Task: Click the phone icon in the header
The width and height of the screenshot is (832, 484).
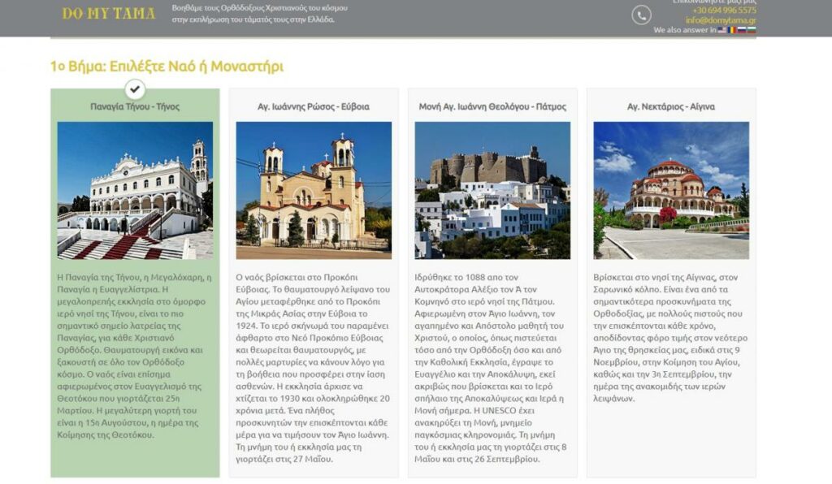Action: (642, 15)
